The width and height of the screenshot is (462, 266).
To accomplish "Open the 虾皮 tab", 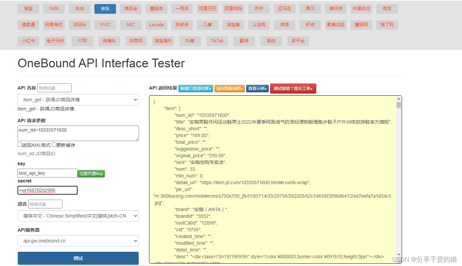I will coord(310,25).
